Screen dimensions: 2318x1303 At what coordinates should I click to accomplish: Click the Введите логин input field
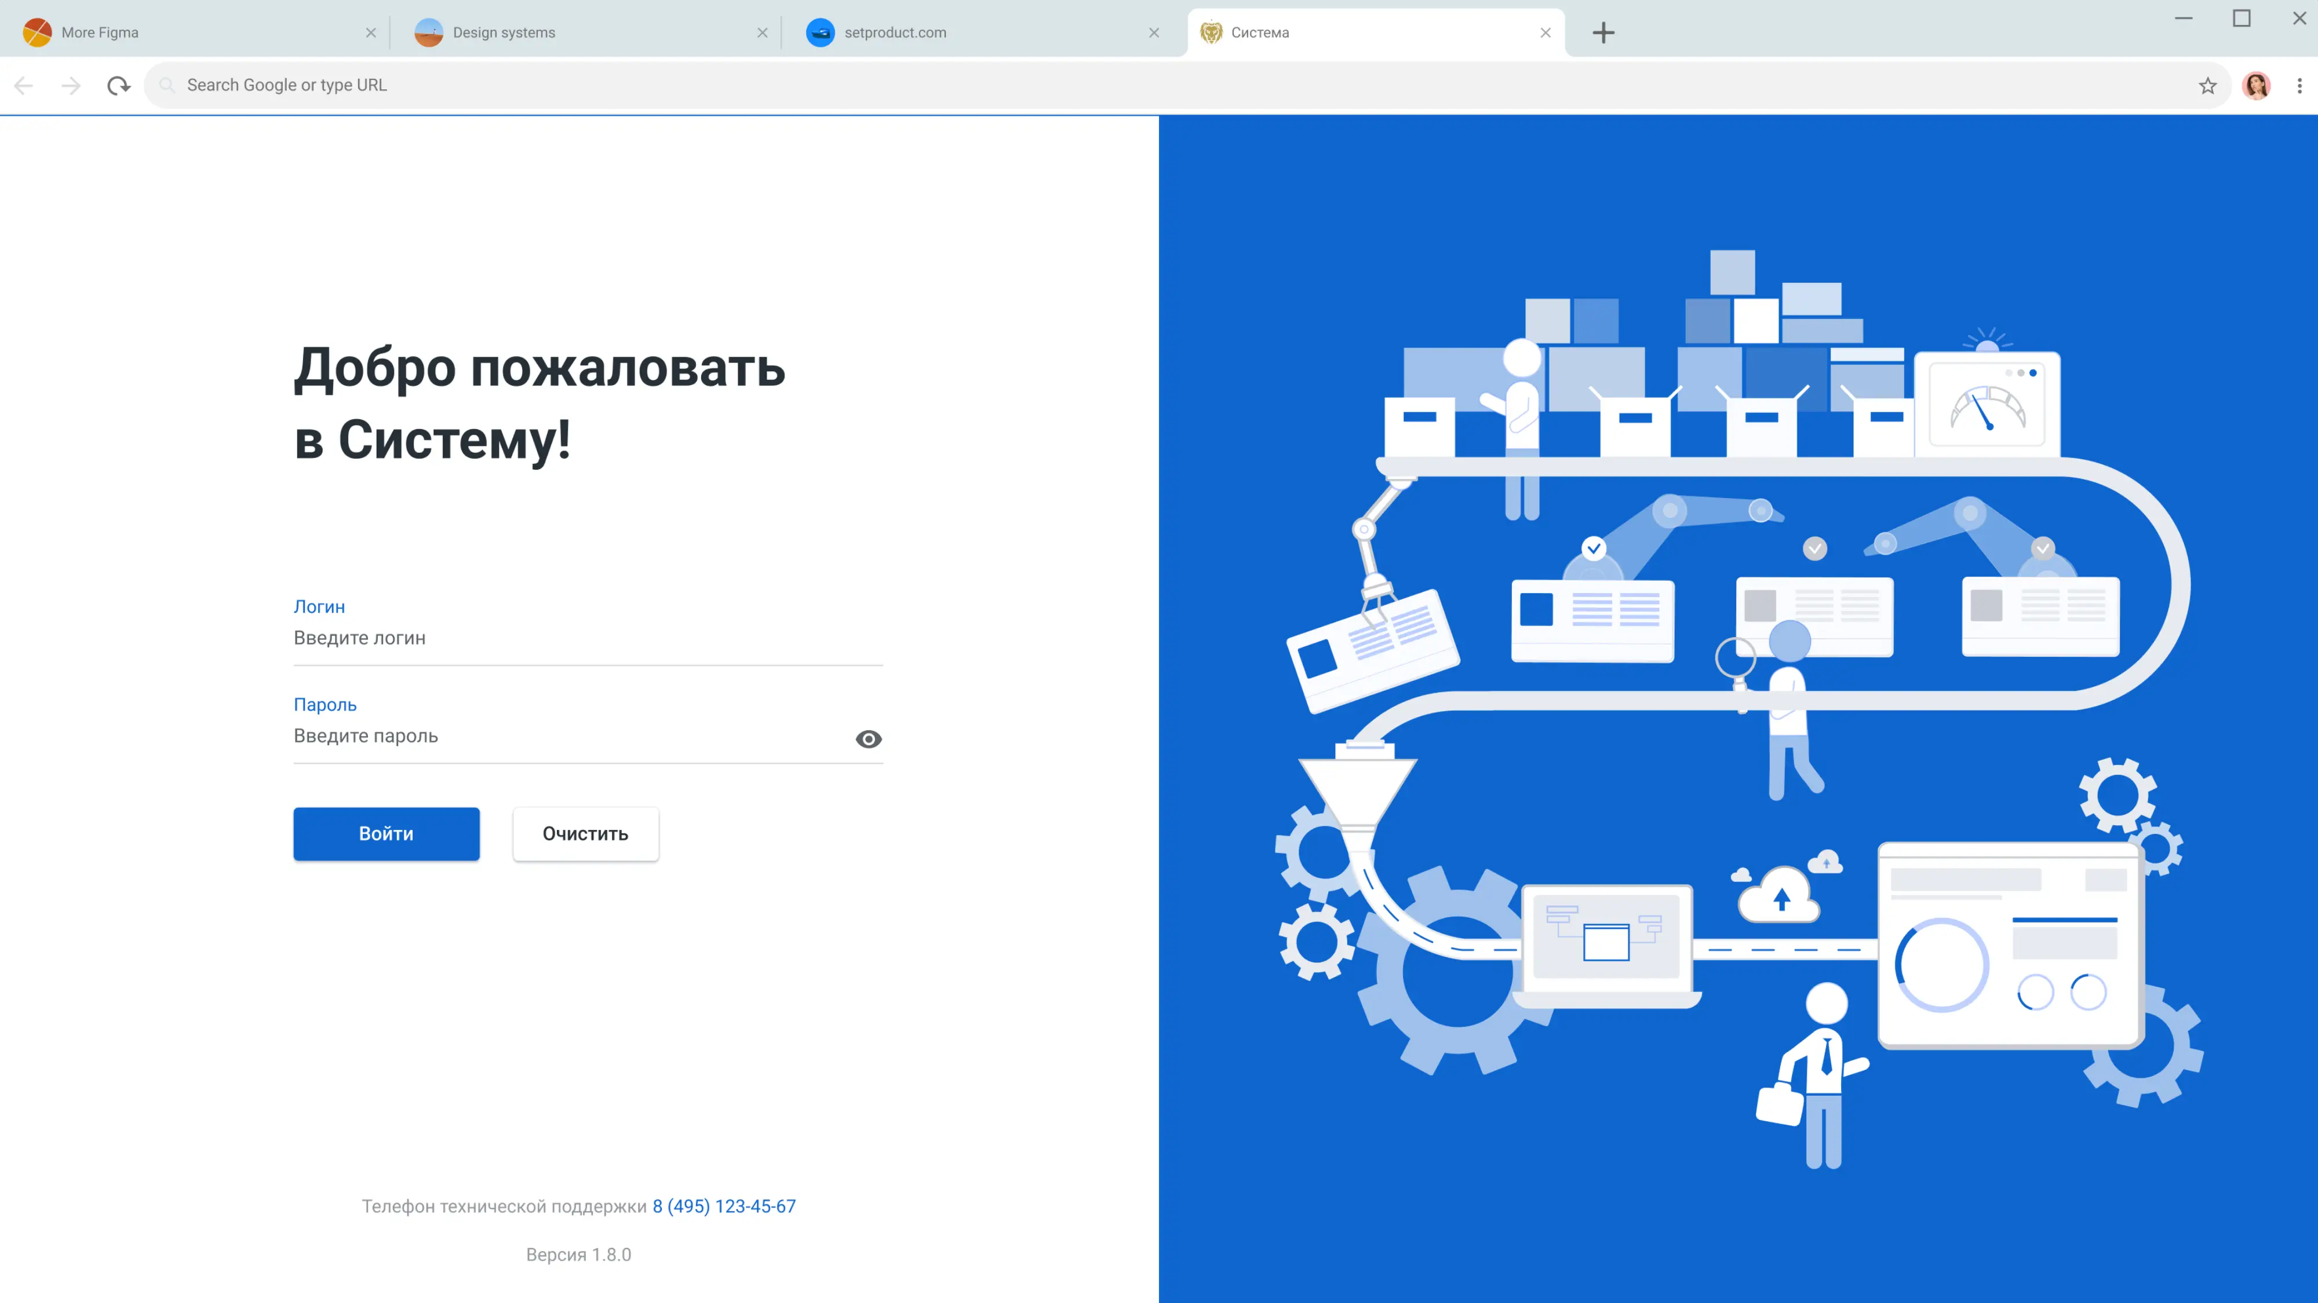(x=585, y=638)
